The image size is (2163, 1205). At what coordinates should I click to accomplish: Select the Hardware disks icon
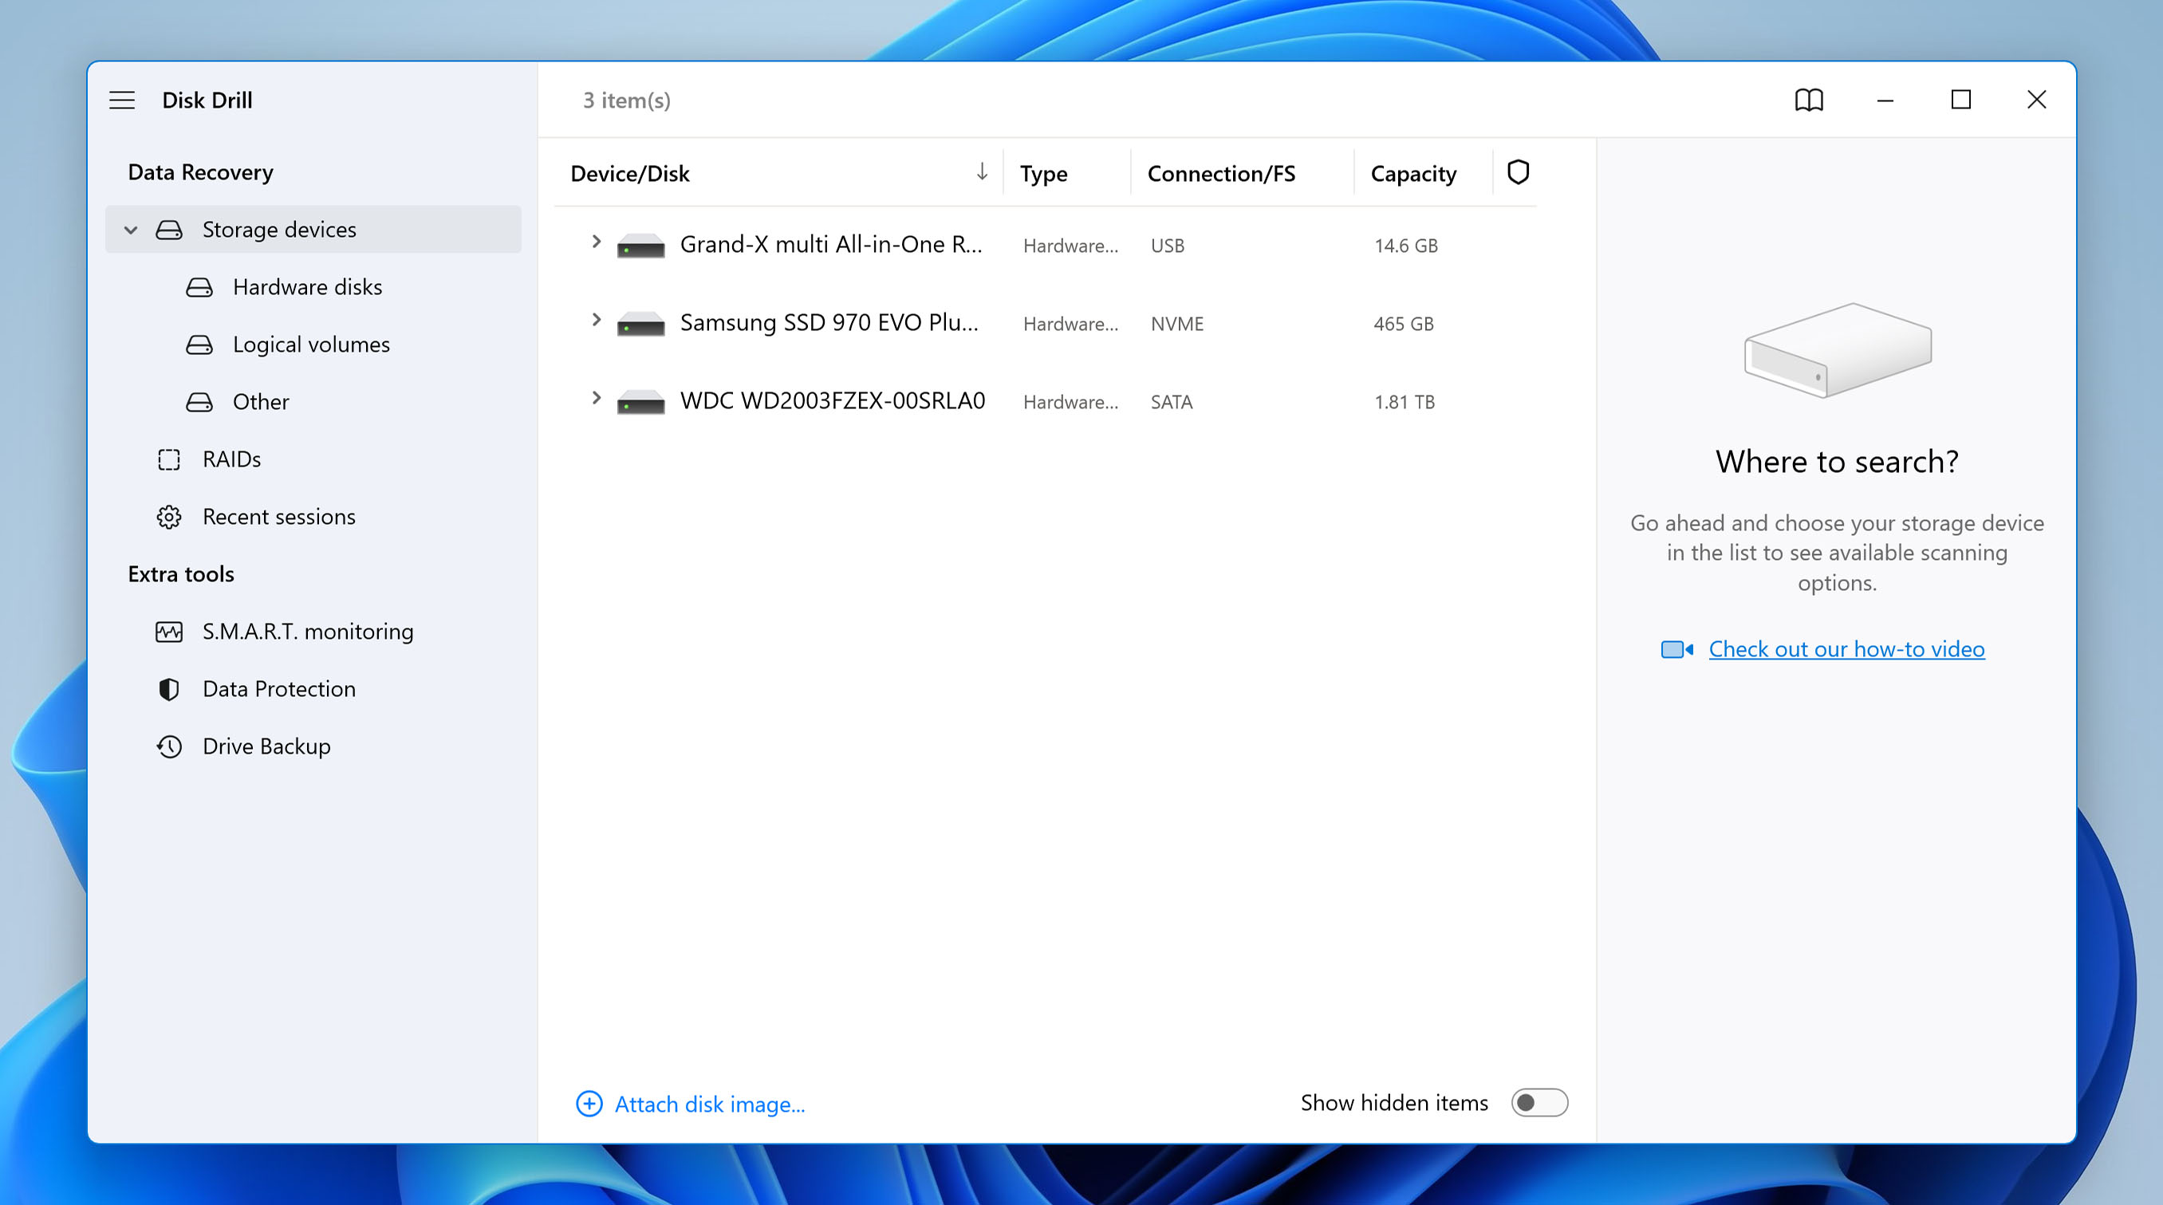pyautogui.click(x=197, y=286)
